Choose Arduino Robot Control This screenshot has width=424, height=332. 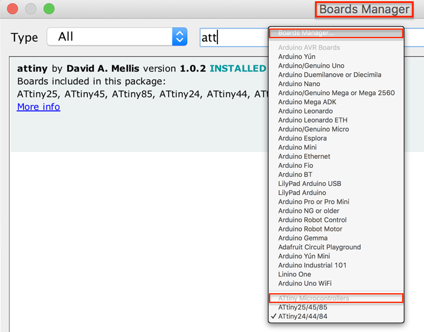click(336, 220)
